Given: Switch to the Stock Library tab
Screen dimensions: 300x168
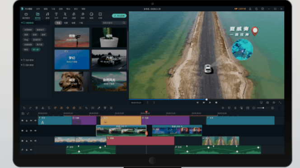Looking at the screenshot, I should point(37,15).
